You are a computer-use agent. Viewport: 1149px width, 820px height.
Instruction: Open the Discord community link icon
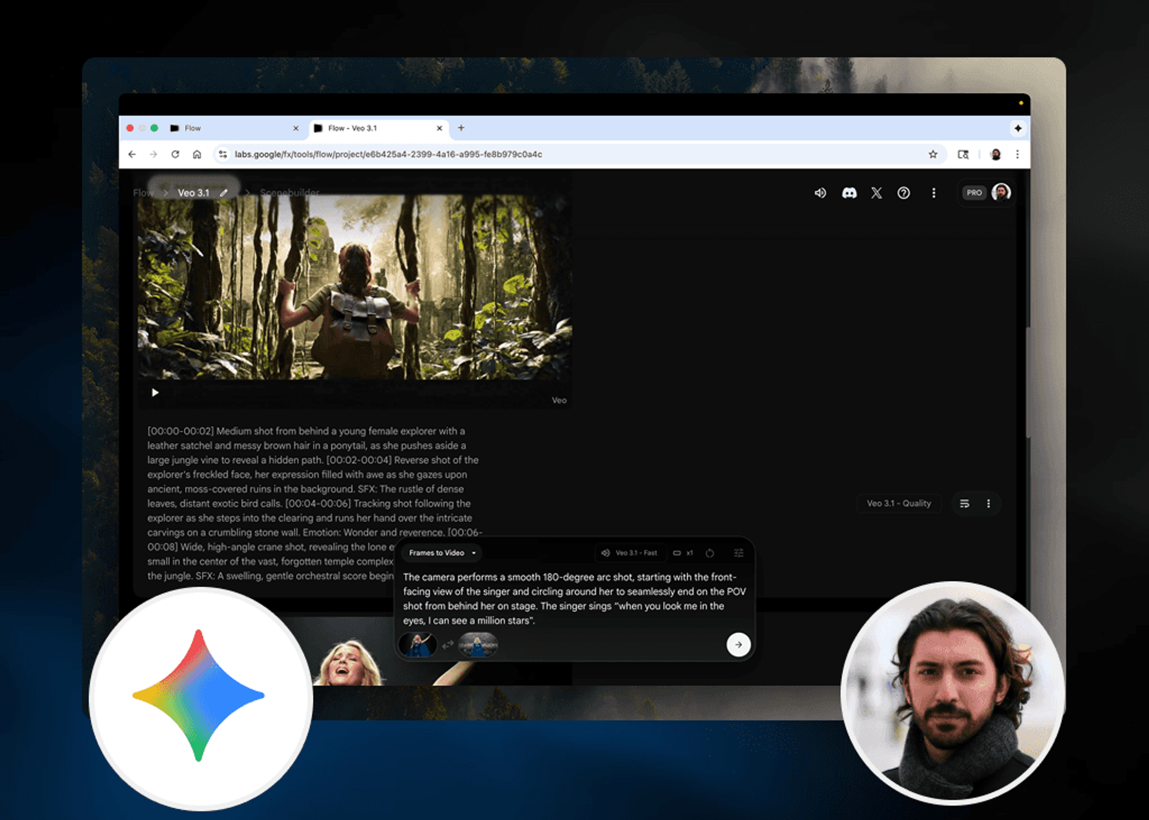(849, 193)
